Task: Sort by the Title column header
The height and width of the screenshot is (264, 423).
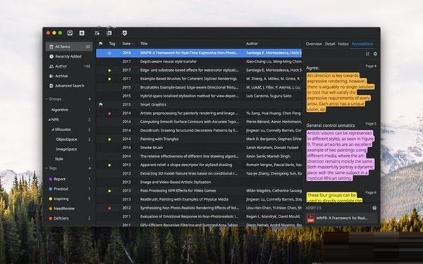Action: click(144, 44)
